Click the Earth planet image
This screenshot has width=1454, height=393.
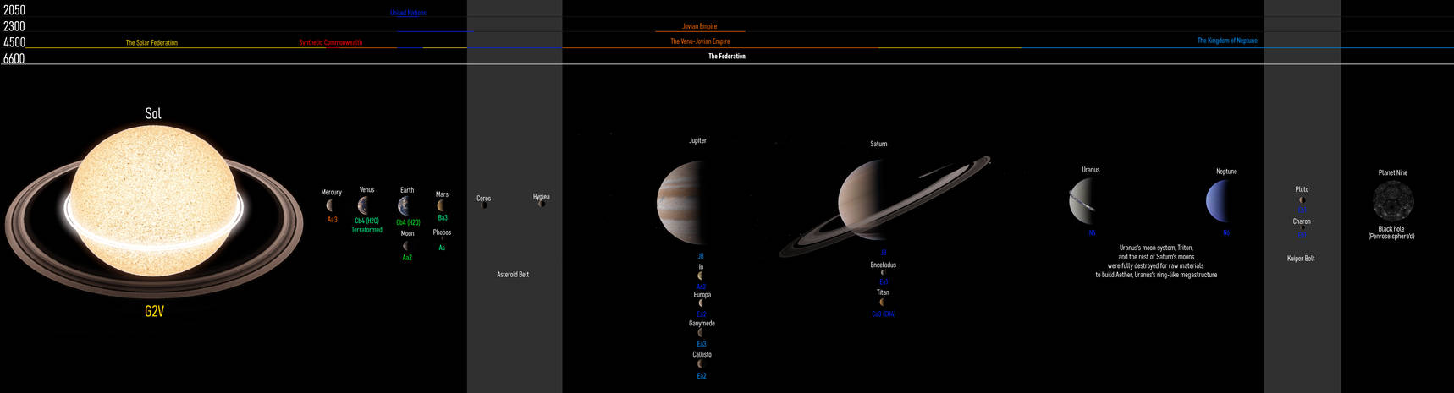coord(405,206)
